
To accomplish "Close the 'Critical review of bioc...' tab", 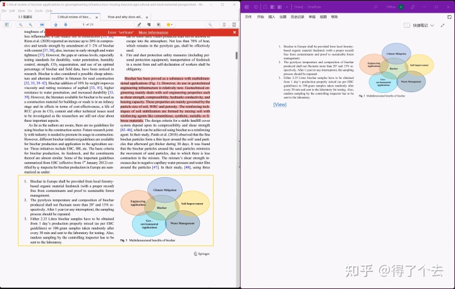I will 97,18.
